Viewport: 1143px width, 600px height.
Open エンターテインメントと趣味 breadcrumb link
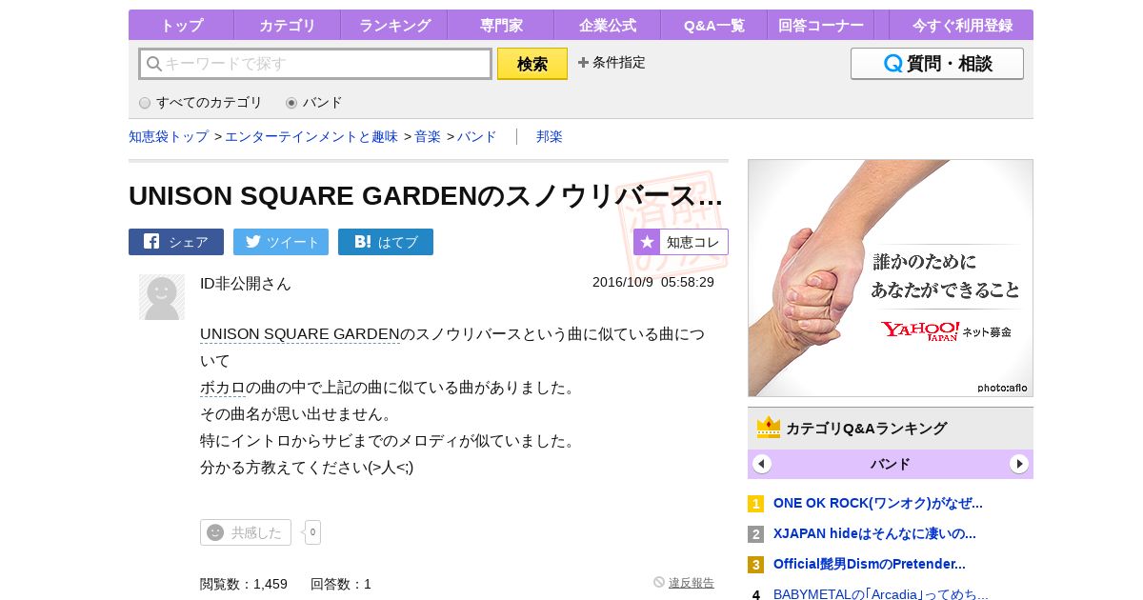(311, 136)
